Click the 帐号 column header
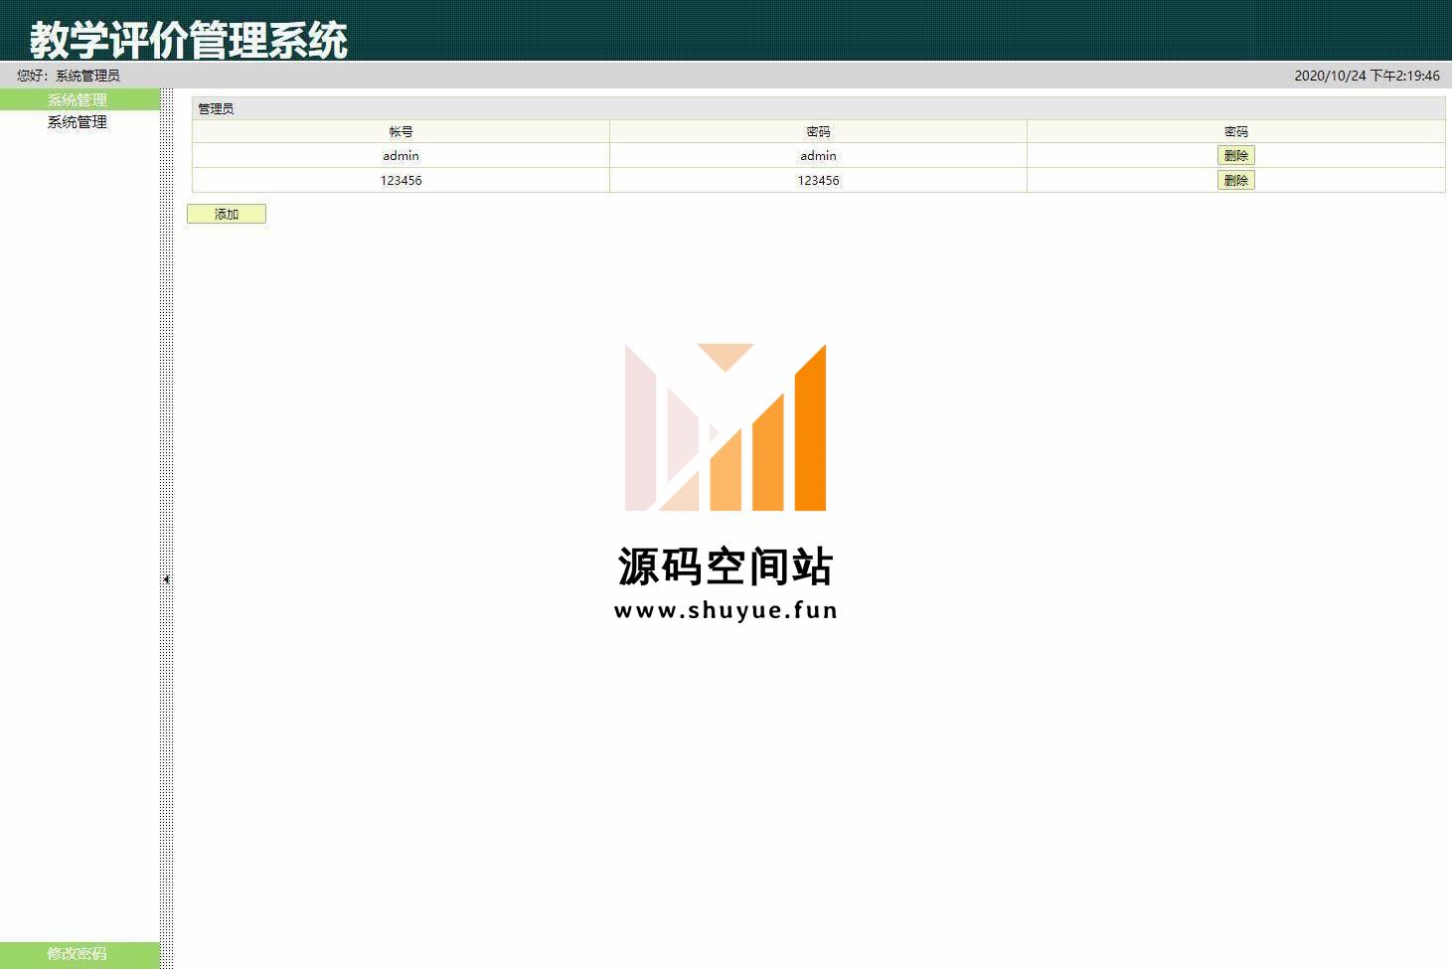The width and height of the screenshot is (1452, 969). point(401,131)
